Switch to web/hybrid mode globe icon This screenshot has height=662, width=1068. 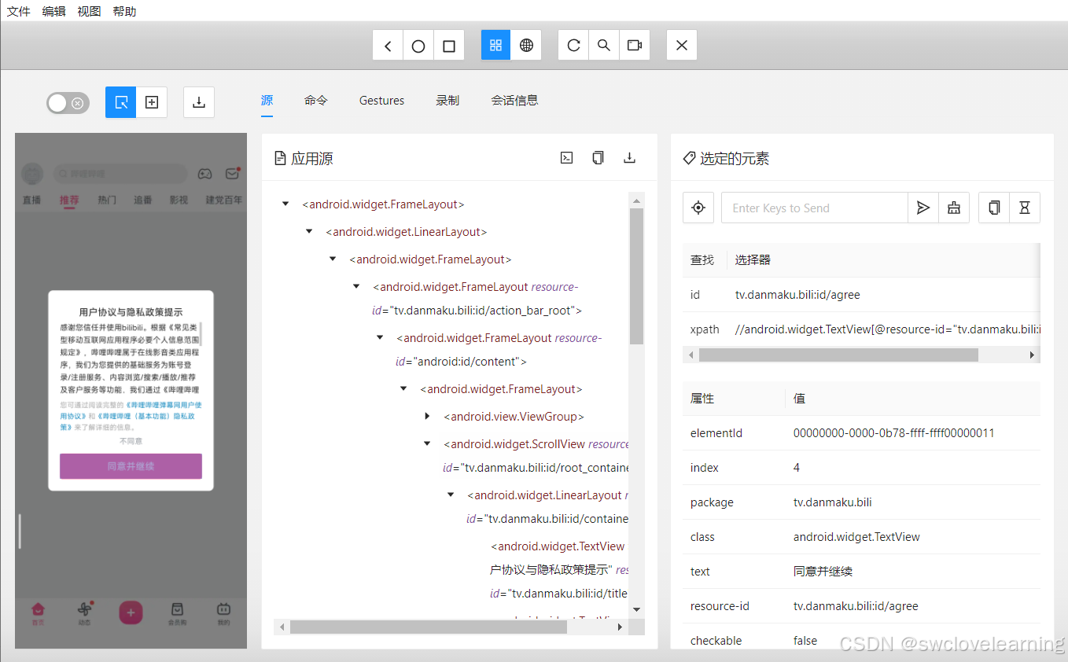[x=526, y=46]
